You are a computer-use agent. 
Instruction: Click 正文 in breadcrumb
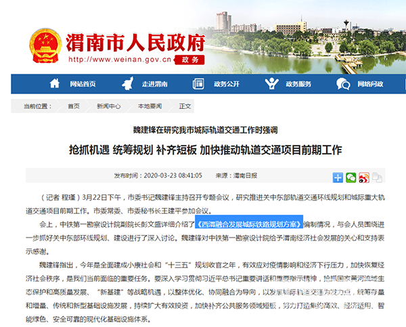[x=185, y=106]
